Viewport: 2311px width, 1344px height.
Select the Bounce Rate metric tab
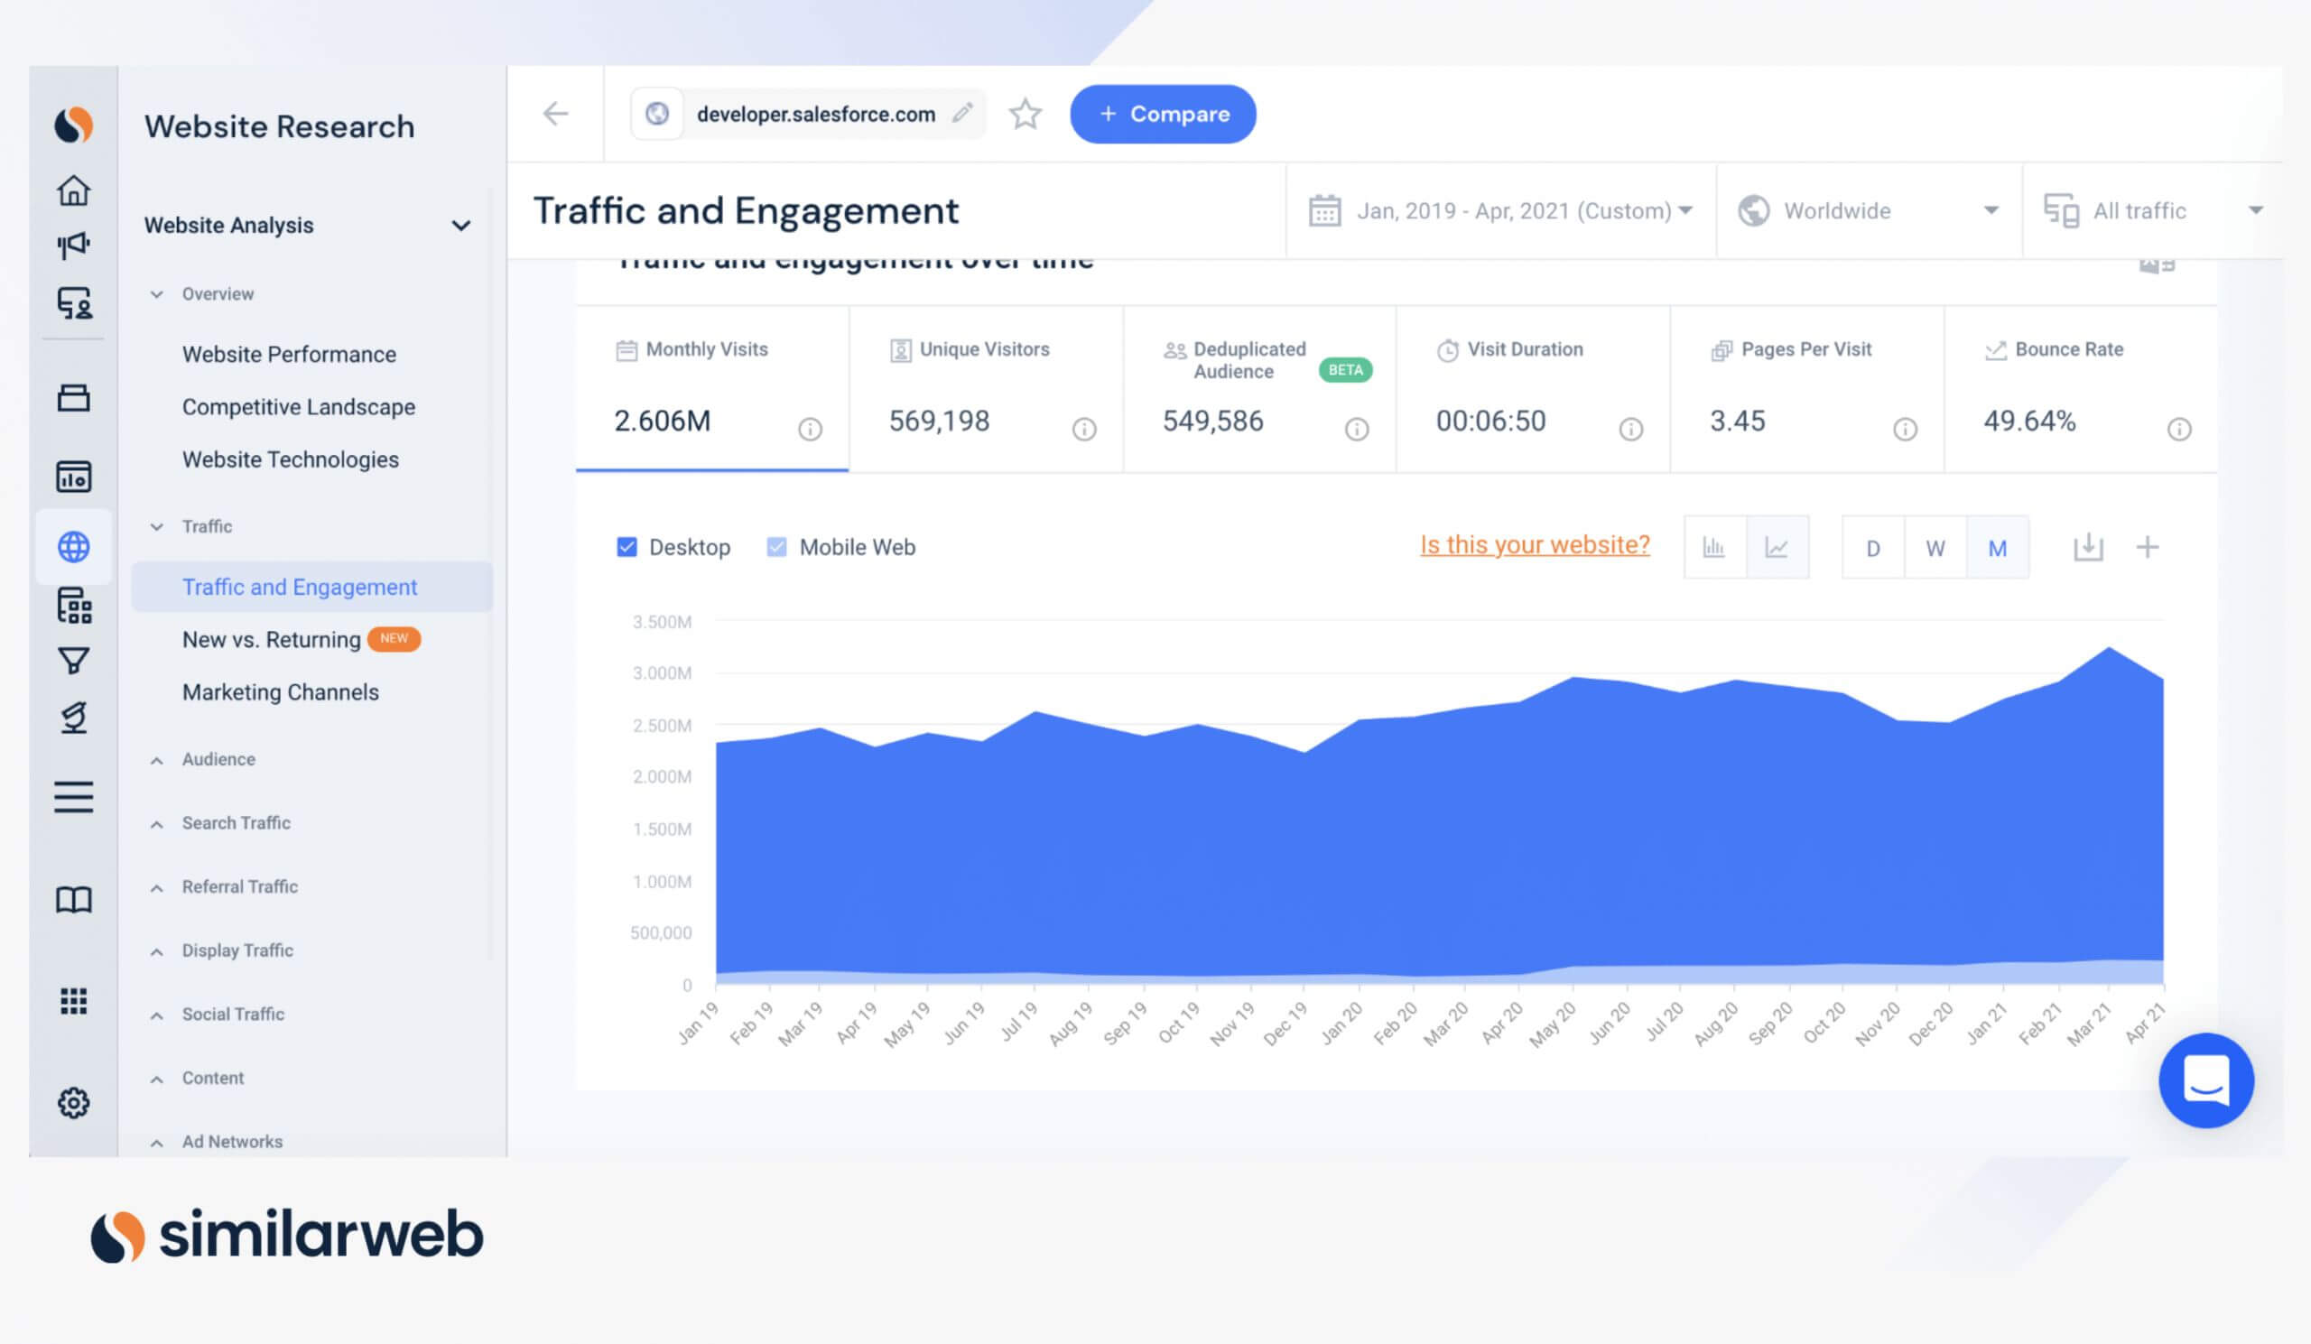(2081, 389)
